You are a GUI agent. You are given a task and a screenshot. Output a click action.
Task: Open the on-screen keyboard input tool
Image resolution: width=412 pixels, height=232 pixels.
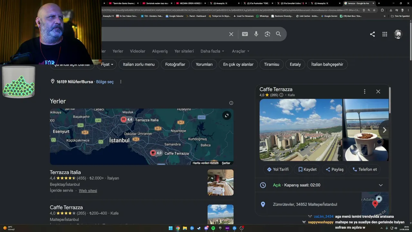[245, 34]
